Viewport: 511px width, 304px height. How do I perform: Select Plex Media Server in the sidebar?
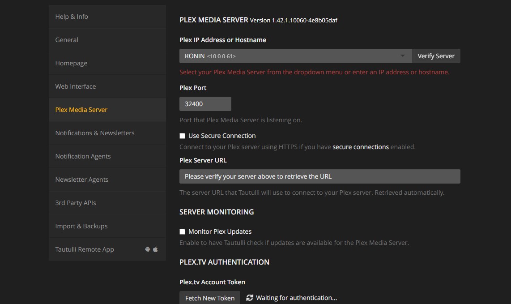[107, 110]
